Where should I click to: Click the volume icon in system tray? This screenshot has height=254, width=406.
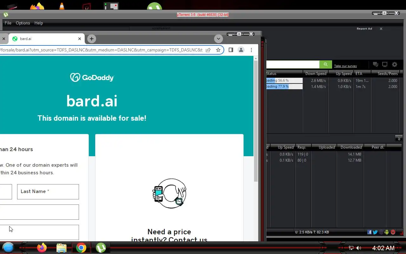coord(359,248)
